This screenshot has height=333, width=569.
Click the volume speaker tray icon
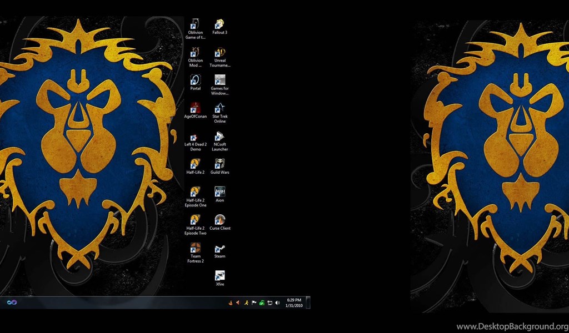(x=278, y=302)
